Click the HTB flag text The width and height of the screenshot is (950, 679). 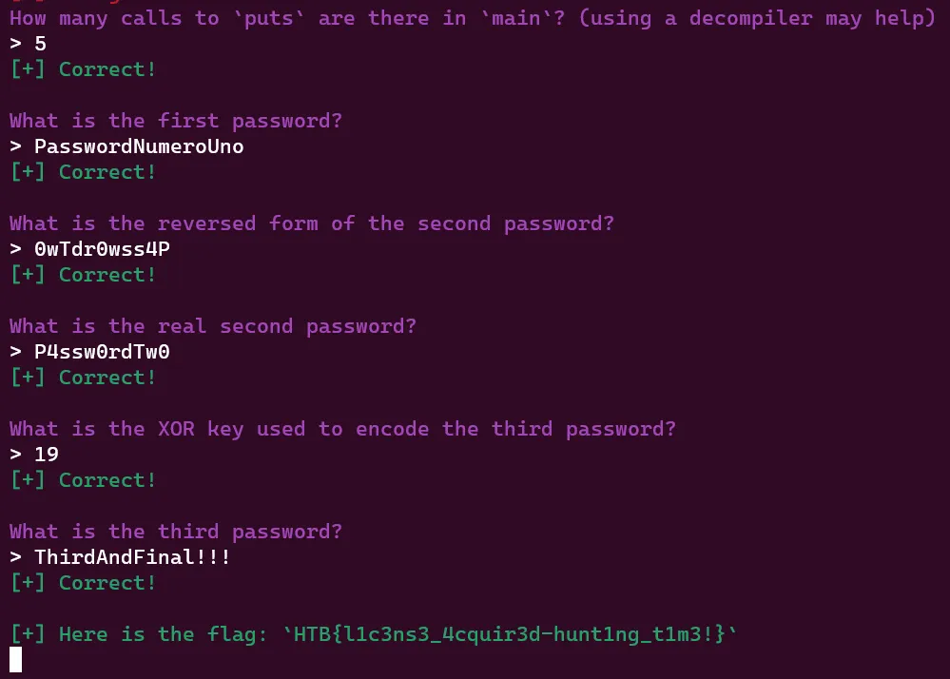(510, 634)
